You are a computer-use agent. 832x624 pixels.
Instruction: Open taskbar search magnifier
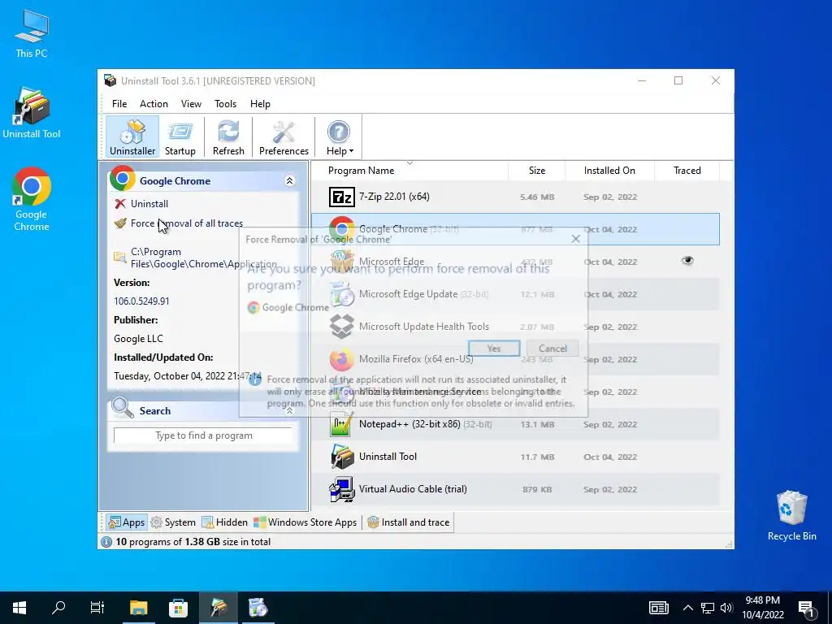[58, 608]
